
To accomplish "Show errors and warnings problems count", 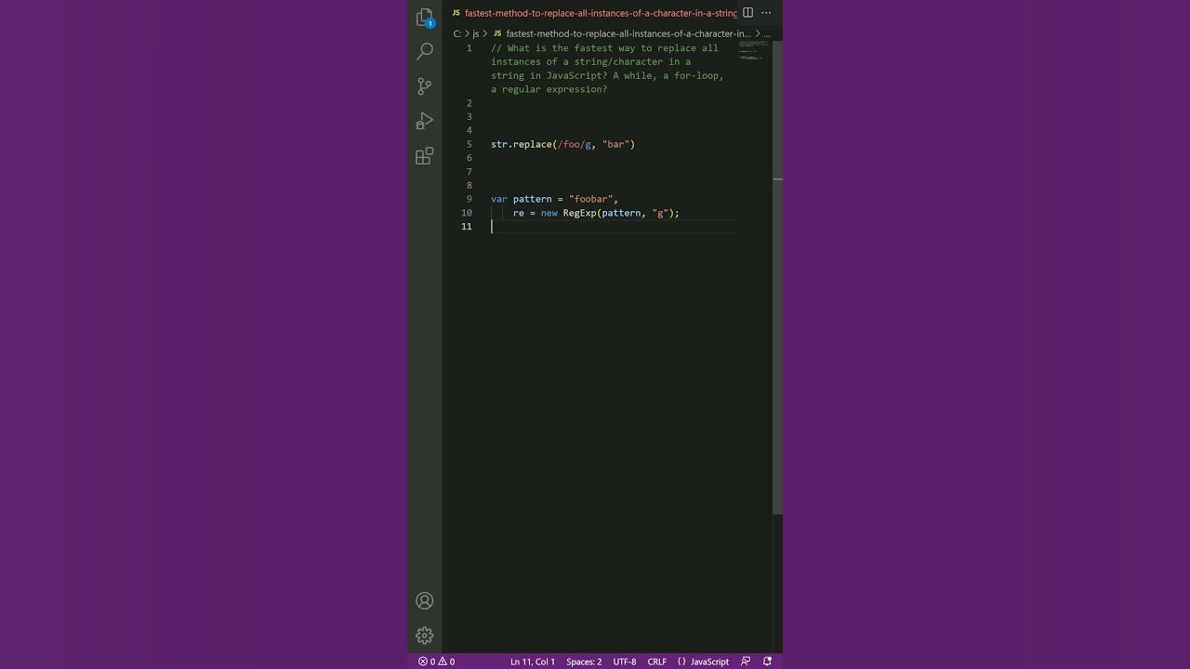I will pyautogui.click(x=436, y=662).
